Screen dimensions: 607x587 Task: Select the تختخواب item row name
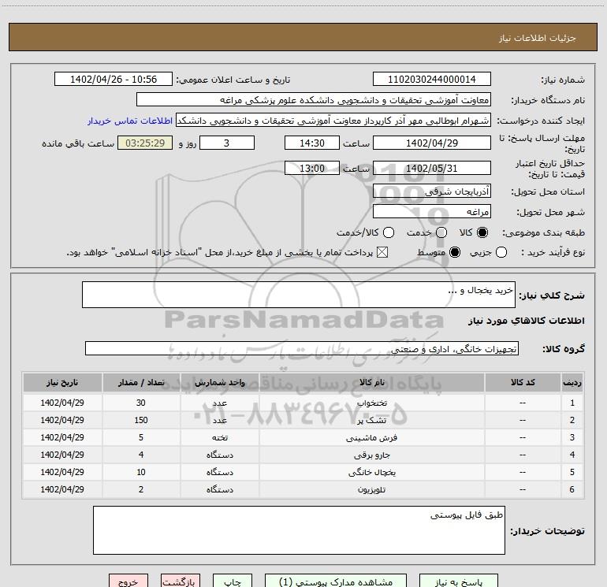[x=371, y=403]
